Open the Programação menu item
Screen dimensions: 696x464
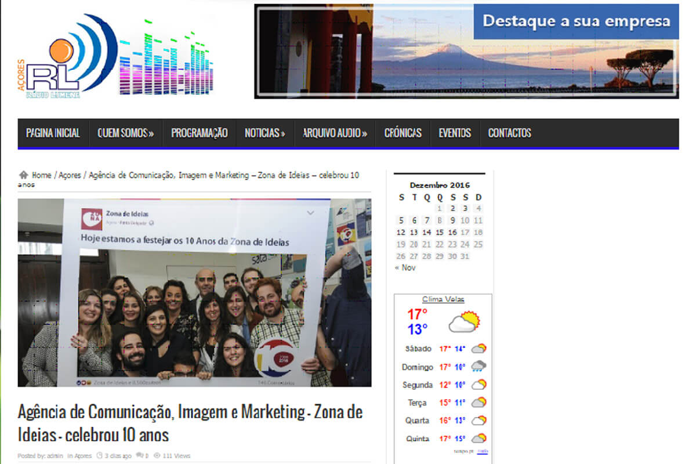pyautogui.click(x=199, y=133)
